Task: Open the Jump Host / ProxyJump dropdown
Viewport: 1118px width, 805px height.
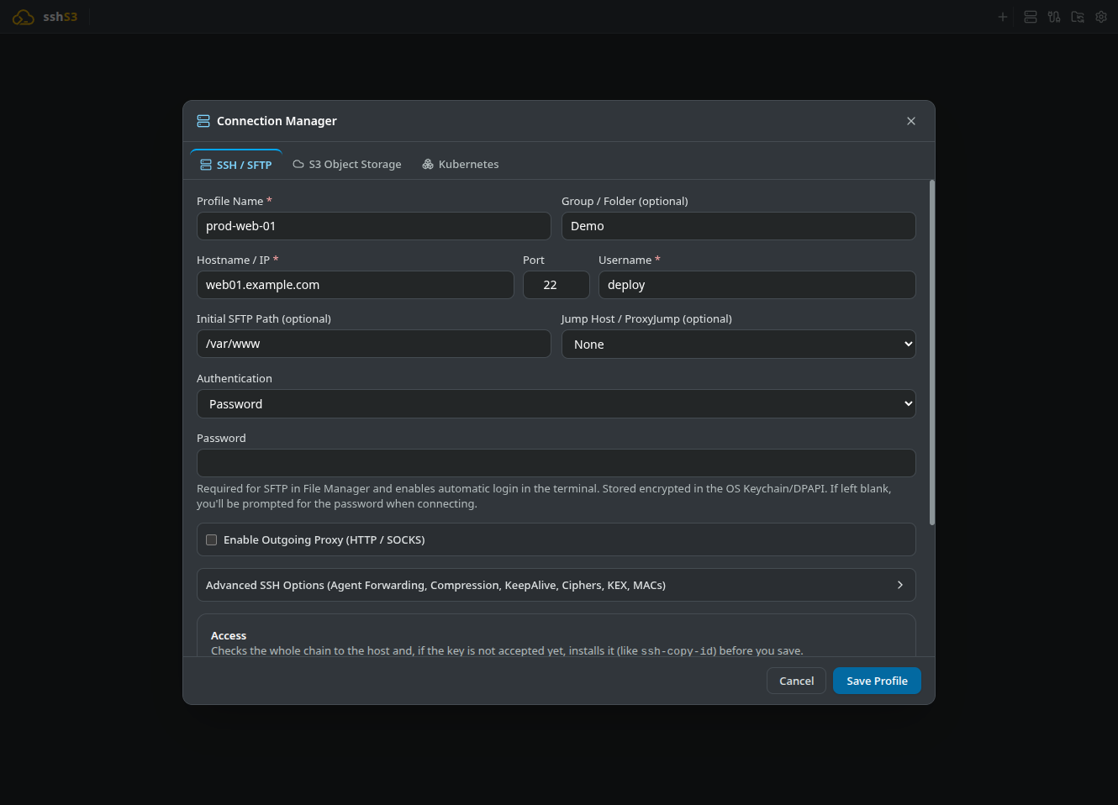Action: pyautogui.click(x=739, y=345)
